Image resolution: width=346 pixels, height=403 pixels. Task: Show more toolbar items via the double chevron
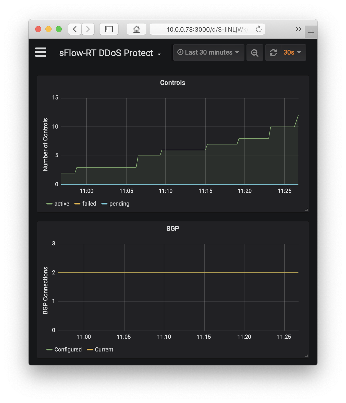tap(298, 29)
